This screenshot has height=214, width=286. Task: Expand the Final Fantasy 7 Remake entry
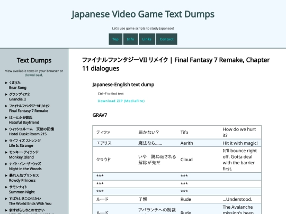[x=6, y=106]
